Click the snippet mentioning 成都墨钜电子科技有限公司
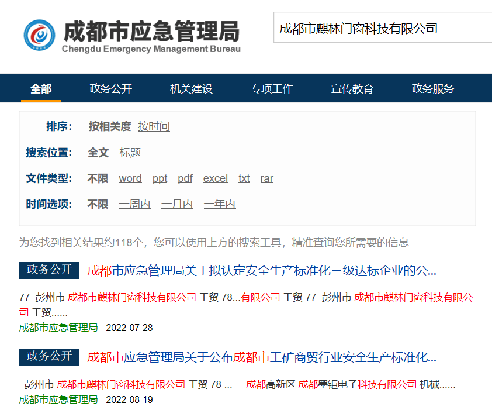492x410 pixels. 240,384
